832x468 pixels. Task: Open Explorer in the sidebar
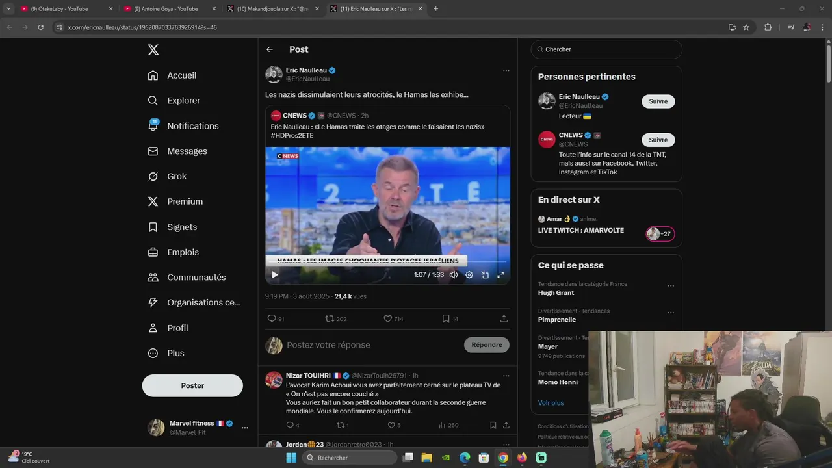174,101
